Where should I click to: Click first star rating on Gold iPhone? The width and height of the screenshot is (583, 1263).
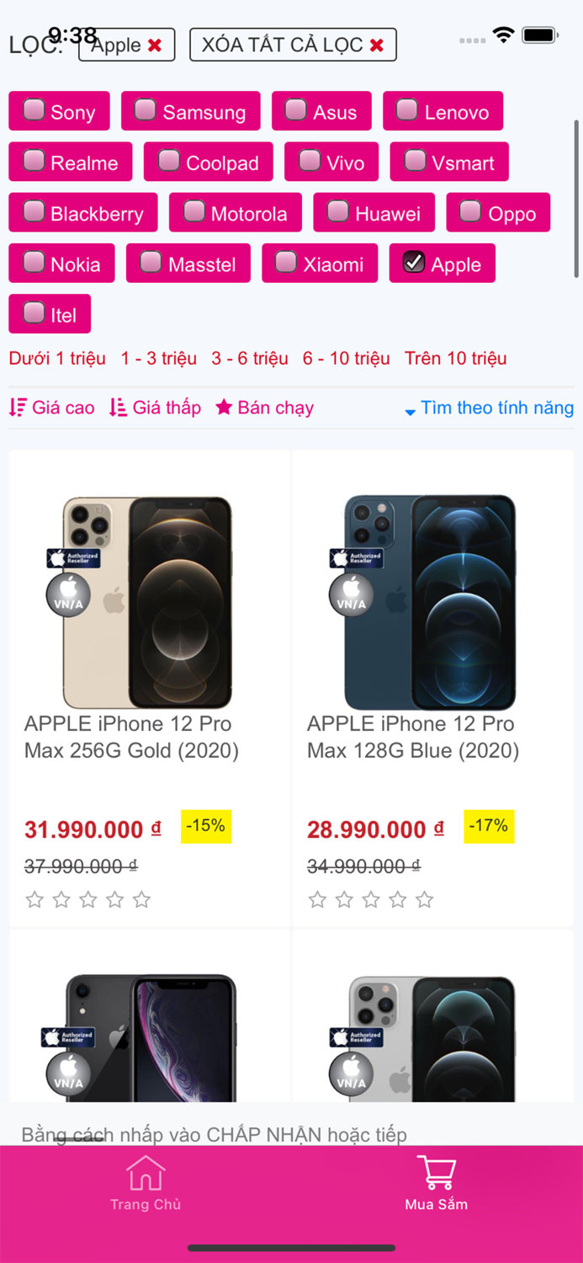(34, 900)
